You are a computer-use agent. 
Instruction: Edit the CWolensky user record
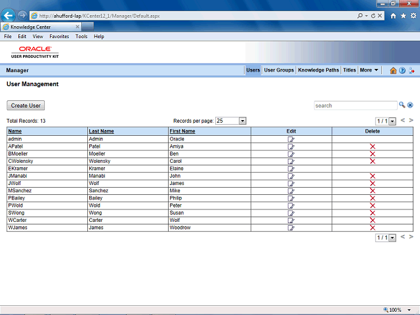pyautogui.click(x=291, y=161)
